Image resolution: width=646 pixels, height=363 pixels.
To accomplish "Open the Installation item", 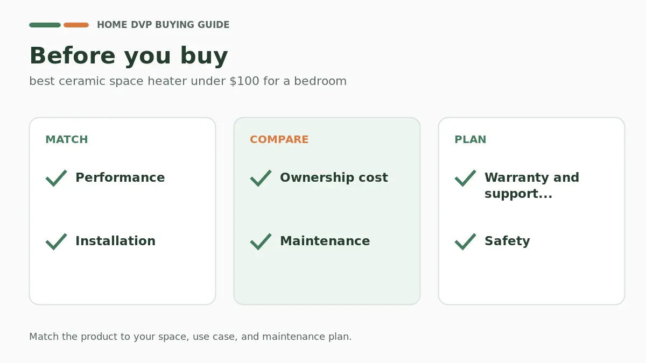I will (115, 241).
